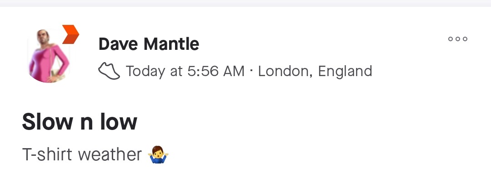Click the running shoe activity icon
Image resolution: width=491 pixels, height=183 pixels.
[x=109, y=71]
